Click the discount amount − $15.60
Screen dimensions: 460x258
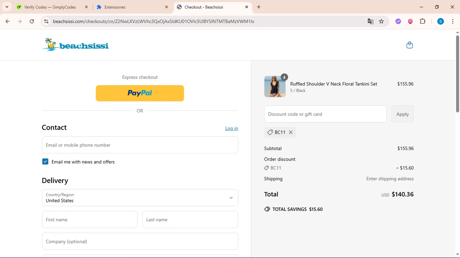(x=405, y=168)
